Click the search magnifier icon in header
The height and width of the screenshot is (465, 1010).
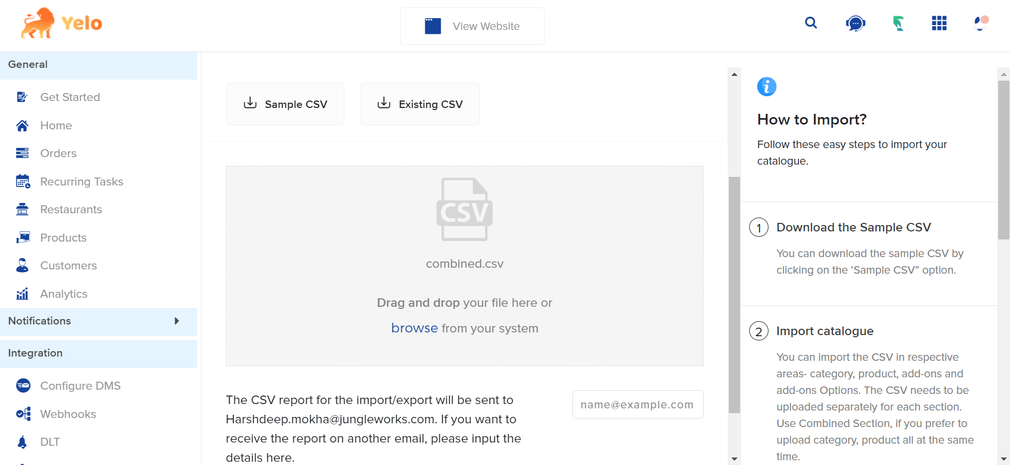click(x=811, y=23)
